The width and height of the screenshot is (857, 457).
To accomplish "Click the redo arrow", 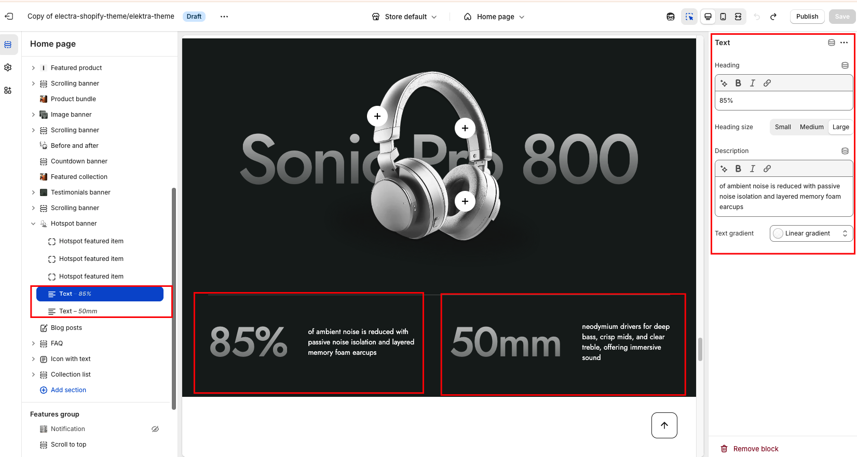I will click(x=773, y=17).
